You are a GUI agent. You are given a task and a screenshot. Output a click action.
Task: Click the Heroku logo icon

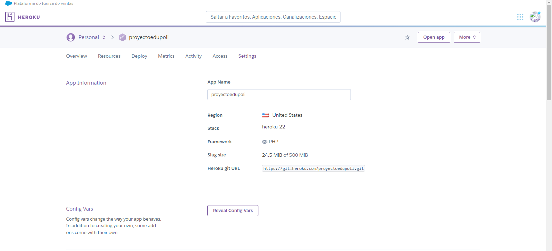[10, 17]
